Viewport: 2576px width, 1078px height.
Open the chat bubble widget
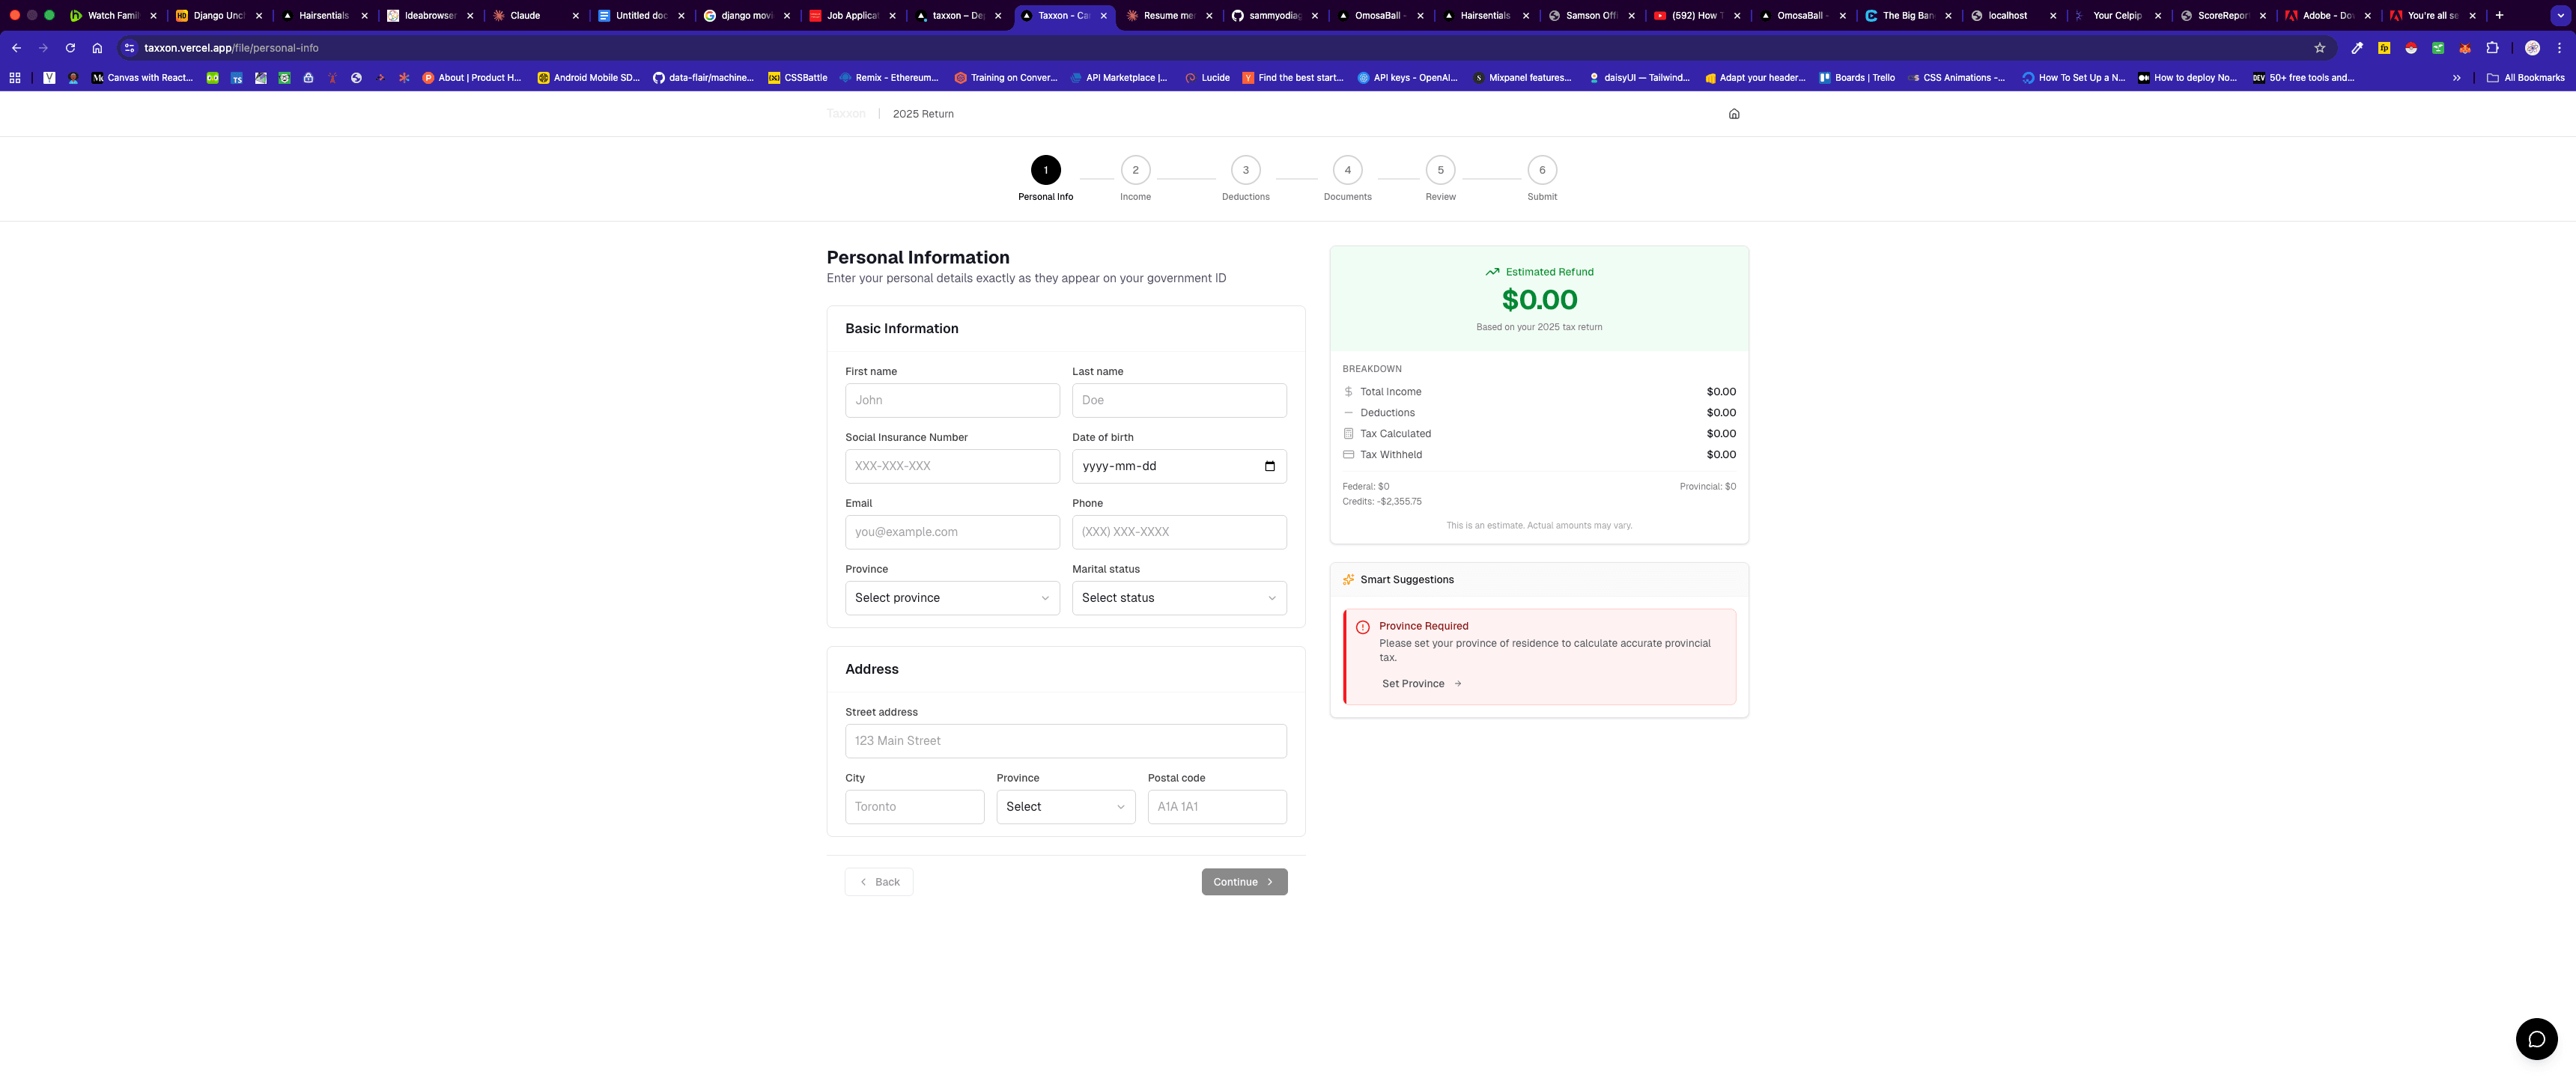tap(2536, 1039)
